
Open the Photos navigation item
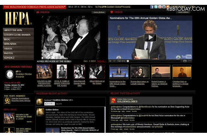[18, 53]
